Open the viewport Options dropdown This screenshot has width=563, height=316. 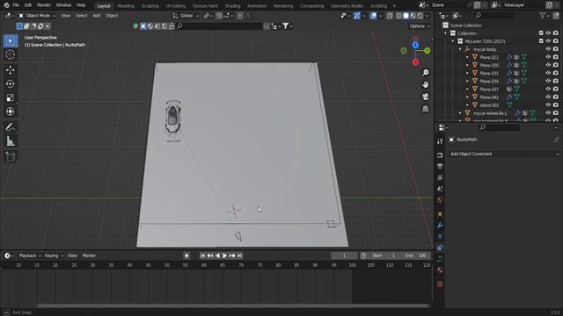pyautogui.click(x=420, y=26)
